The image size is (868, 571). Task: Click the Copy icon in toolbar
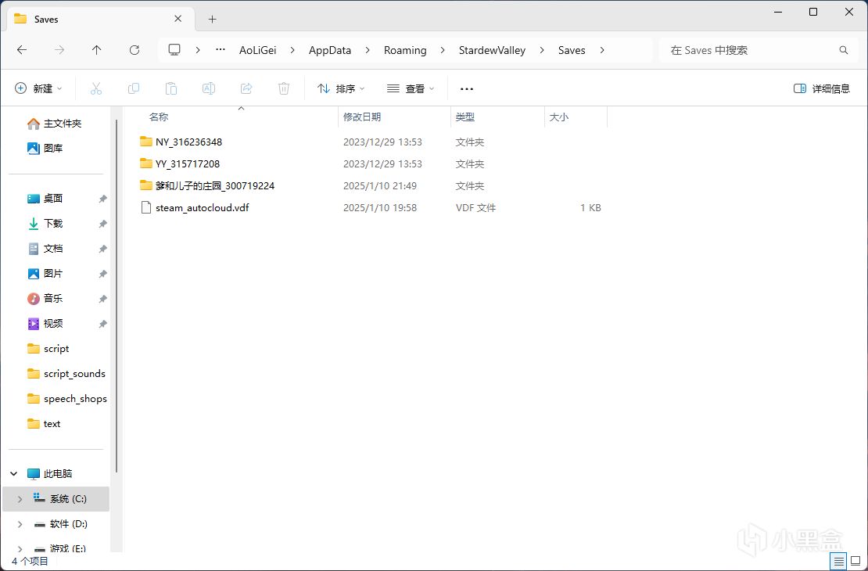(x=134, y=88)
